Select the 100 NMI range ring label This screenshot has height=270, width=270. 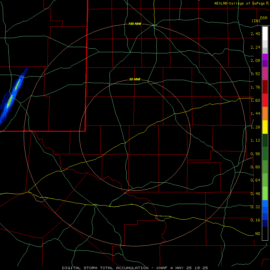(135, 24)
